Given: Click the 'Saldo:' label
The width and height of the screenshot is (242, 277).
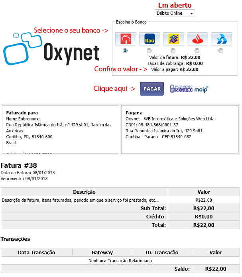Looking at the screenshot, I should (182, 269).
